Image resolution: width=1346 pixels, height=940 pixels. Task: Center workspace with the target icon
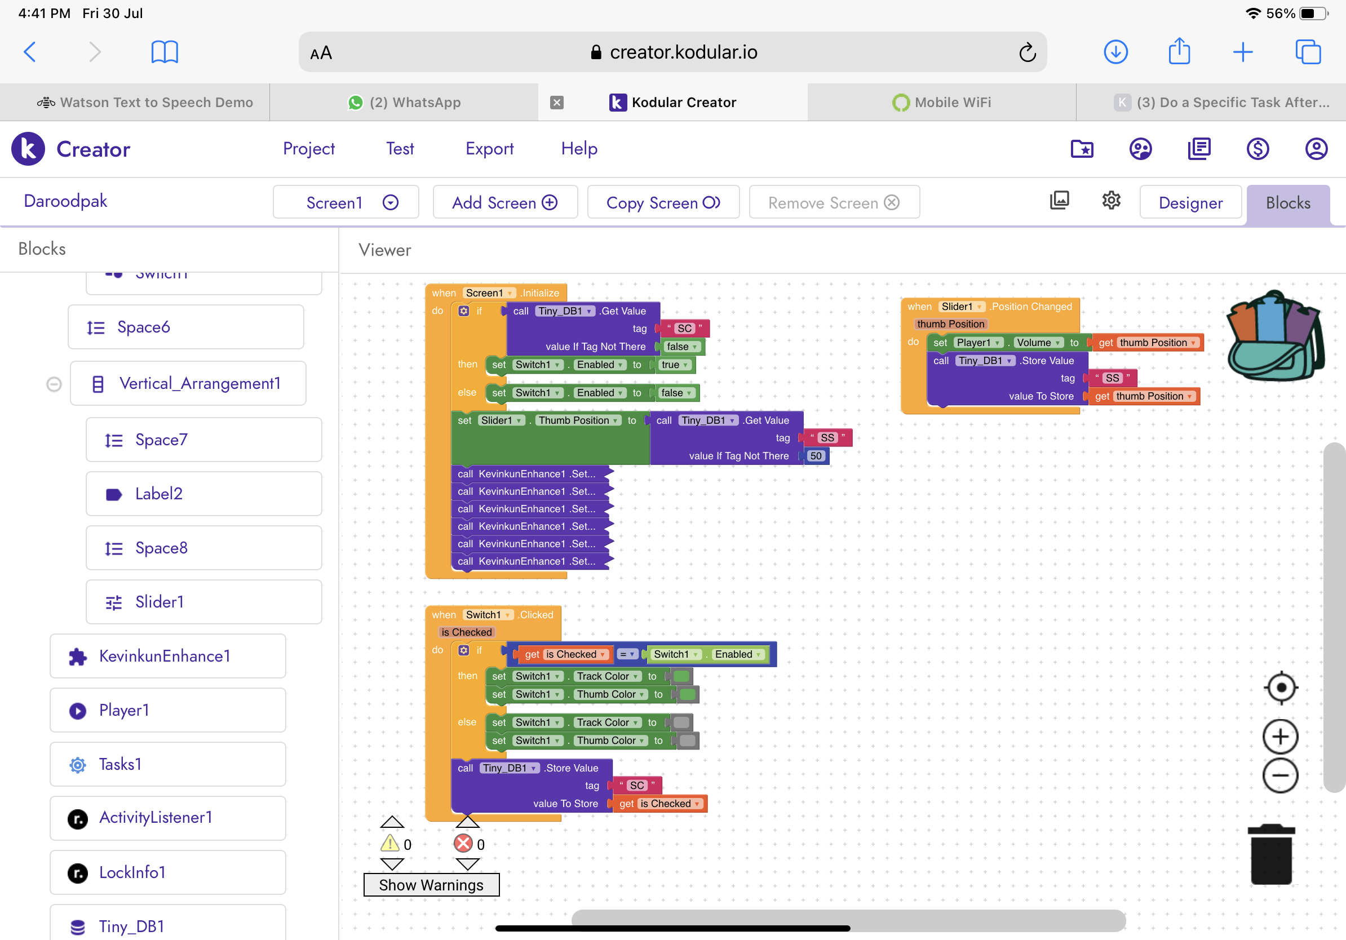tap(1281, 688)
